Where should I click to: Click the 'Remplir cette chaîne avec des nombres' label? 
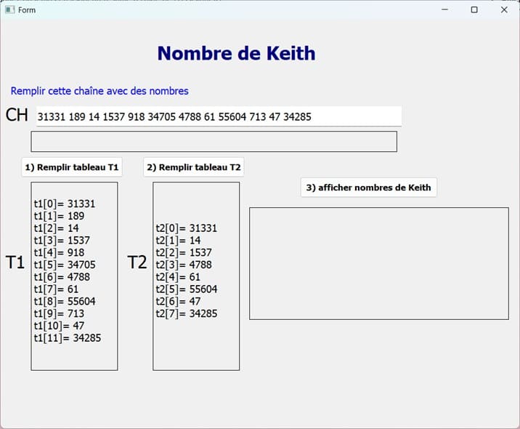pyautogui.click(x=99, y=91)
